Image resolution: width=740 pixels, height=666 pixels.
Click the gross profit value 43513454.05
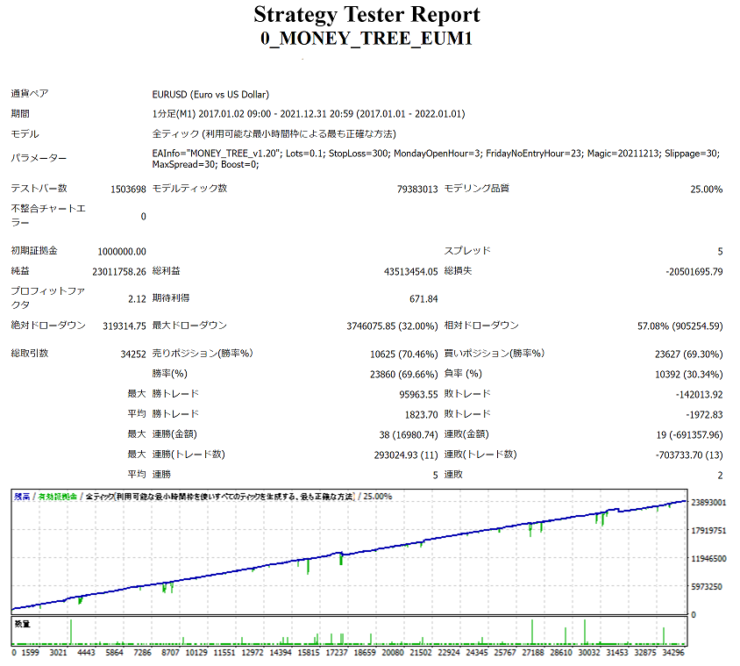(411, 272)
